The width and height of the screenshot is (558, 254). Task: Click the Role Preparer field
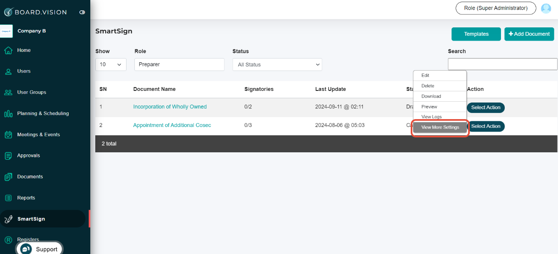(179, 64)
